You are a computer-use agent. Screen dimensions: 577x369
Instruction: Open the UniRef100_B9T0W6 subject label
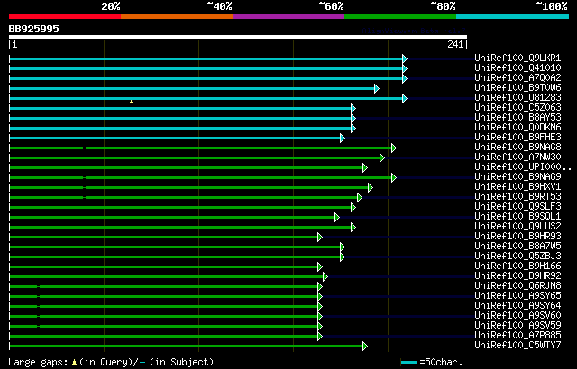click(517, 88)
